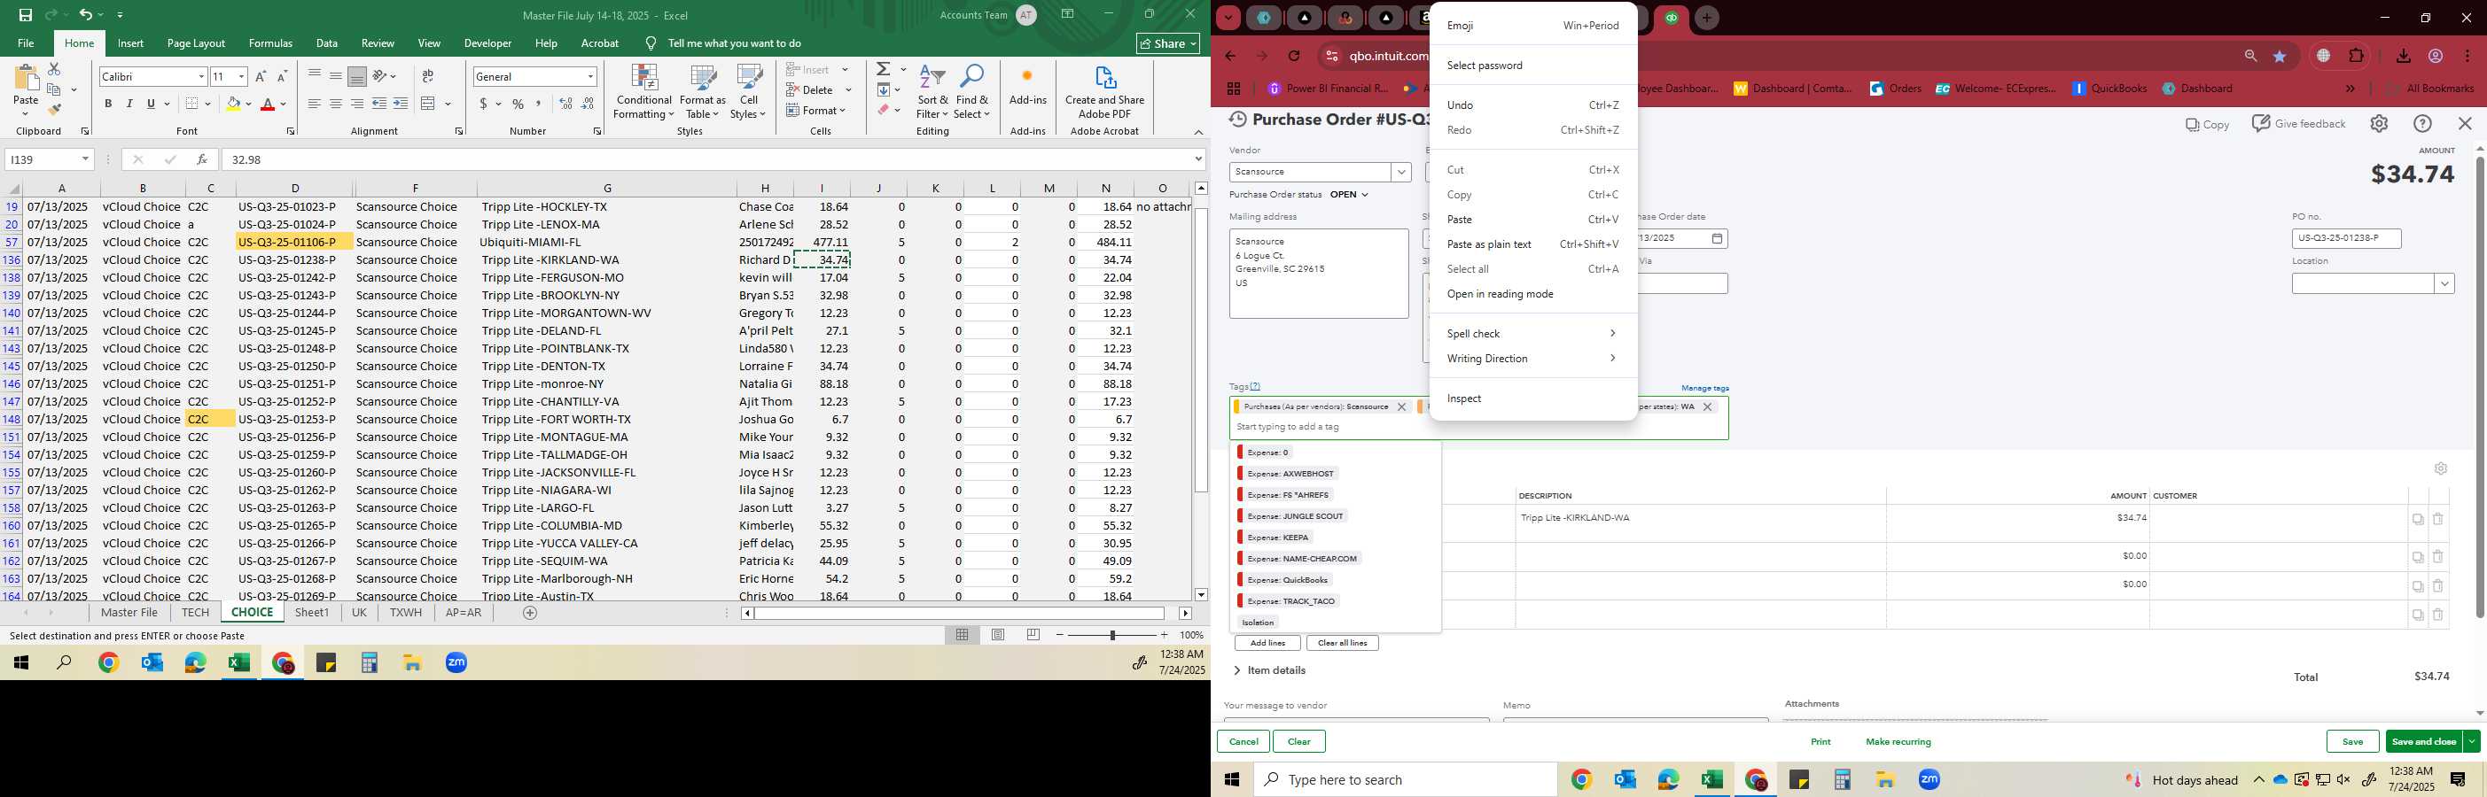Image resolution: width=2487 pixels, height=797 pixels.
Task: Expand Item details section
Action: pyautogui.click(x=1269, y=670)
